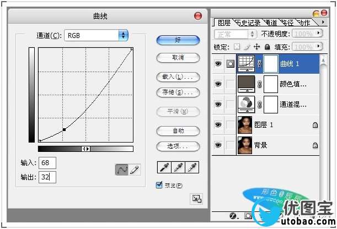
Task: Click the 输出 output value field
Action: coord(47,177)
